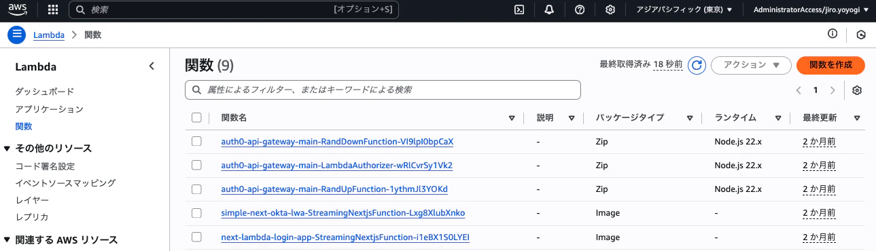Open next-lambda-login-app-StreamingNextjsFunction link
876x251 pixels.
click(x=345, y=237)
